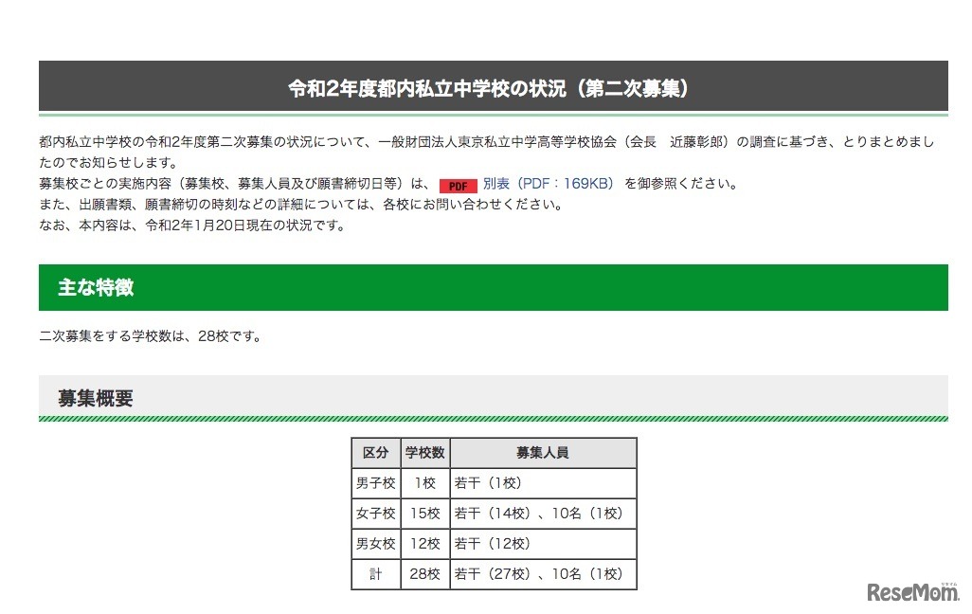The image size is (972, 614).
Task: Select the 募集概要 section header
Action: click(95, 397)
